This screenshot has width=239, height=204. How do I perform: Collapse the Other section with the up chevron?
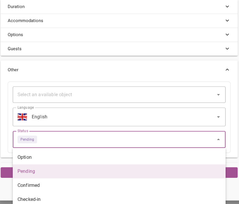pyautogui.click(x=227, y=70)
